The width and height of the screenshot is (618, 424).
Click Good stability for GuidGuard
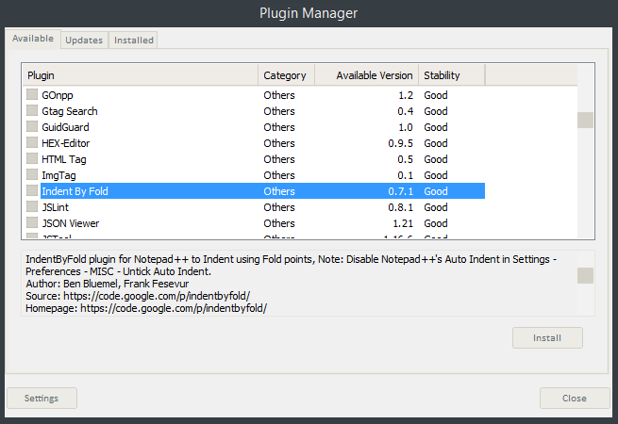click(x=436, y=127)
